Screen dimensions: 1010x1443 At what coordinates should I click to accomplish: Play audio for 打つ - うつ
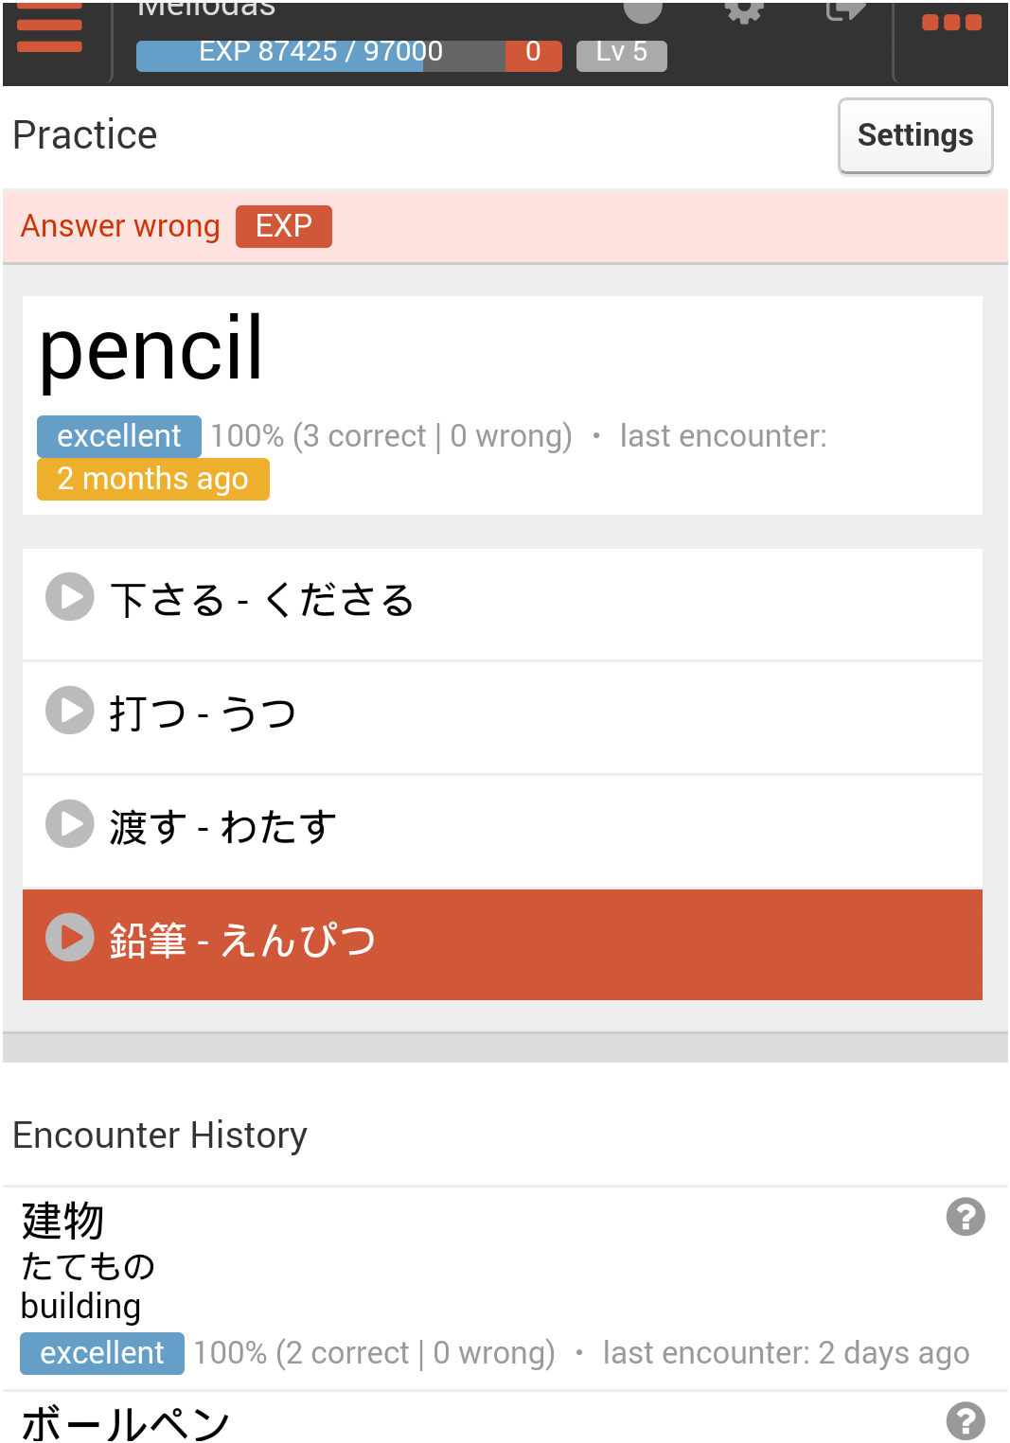[70, 711]
